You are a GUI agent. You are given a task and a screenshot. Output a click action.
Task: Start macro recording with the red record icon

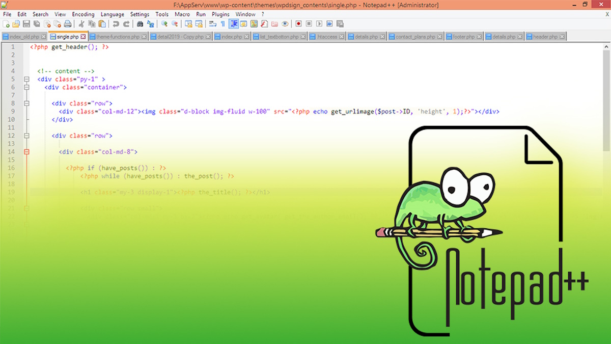pyautogui.click(x=298, y=24)
